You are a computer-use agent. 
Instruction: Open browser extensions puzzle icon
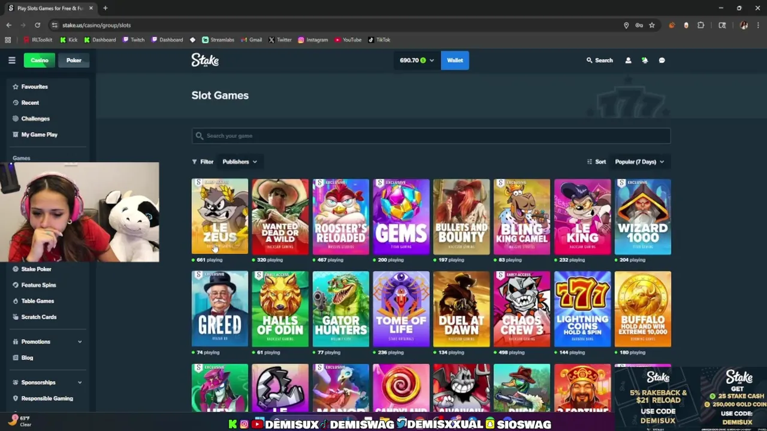700,25
